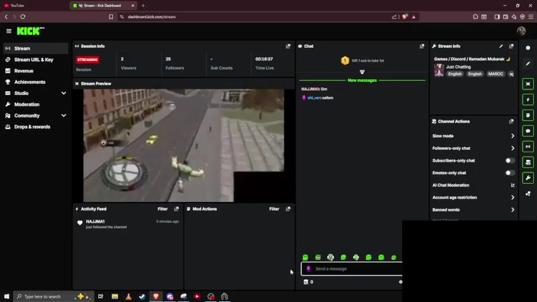
Task: Go to Stream in the sidebar
Action: pyautogui.click(x=35, y=48)
